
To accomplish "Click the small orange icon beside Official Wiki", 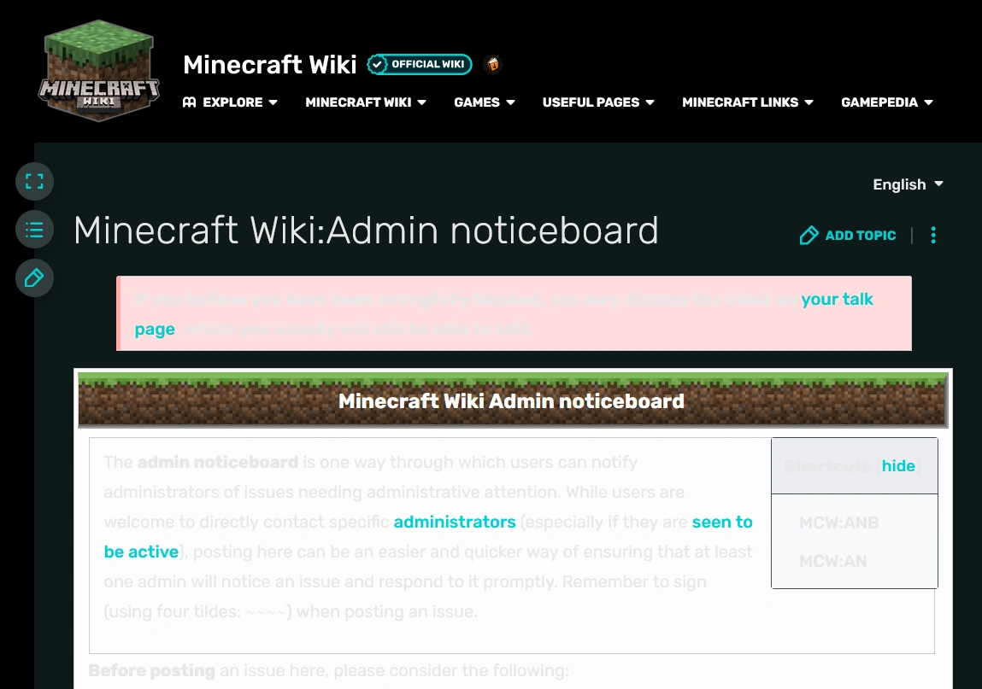I will 493,64.
